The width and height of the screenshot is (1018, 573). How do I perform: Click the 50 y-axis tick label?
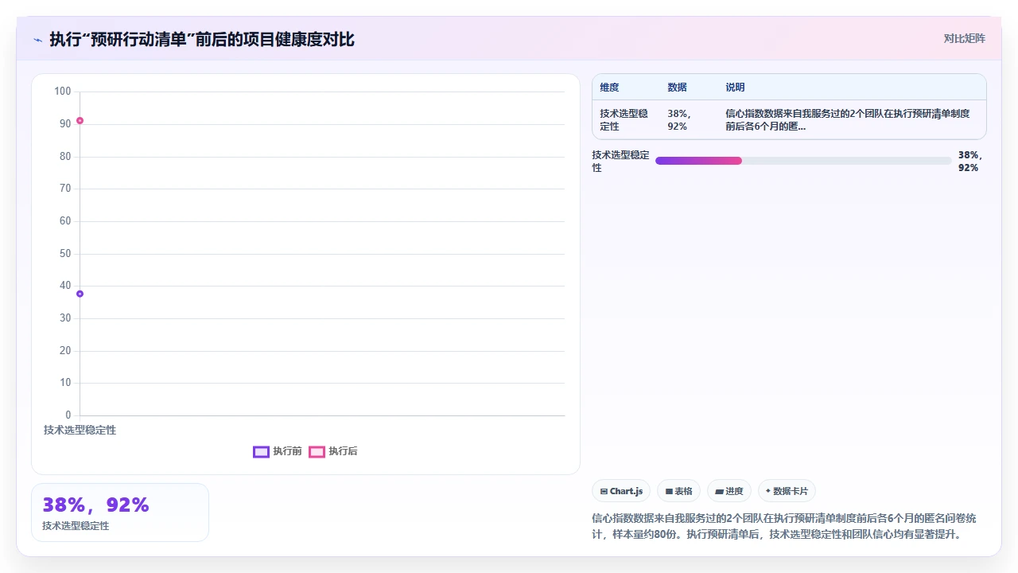tap(65, 254)
